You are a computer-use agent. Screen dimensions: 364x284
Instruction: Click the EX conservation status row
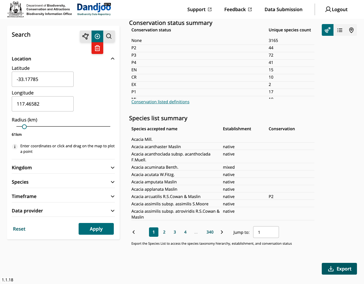point(223,84)
